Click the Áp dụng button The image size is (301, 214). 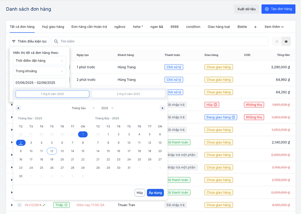coord(155,193)
